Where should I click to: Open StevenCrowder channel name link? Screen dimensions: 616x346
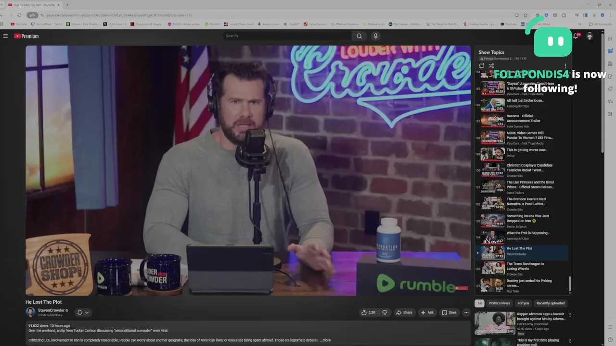(x=51, y=310)
